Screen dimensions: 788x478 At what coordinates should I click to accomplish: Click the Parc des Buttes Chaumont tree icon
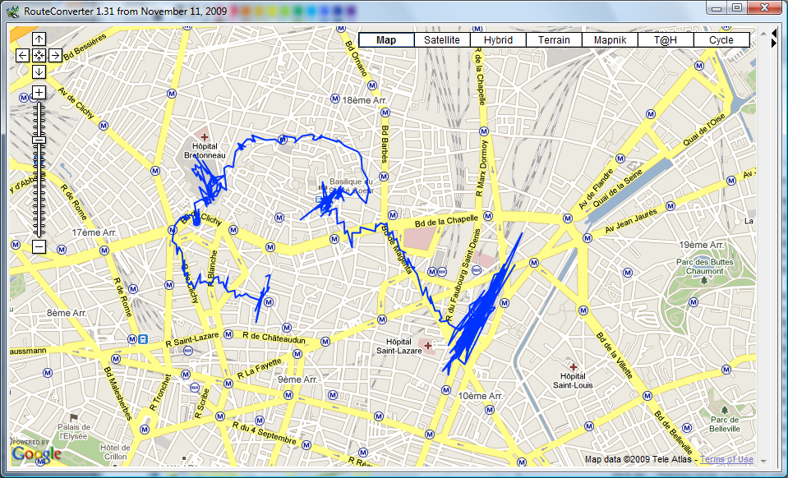(704, 280)
